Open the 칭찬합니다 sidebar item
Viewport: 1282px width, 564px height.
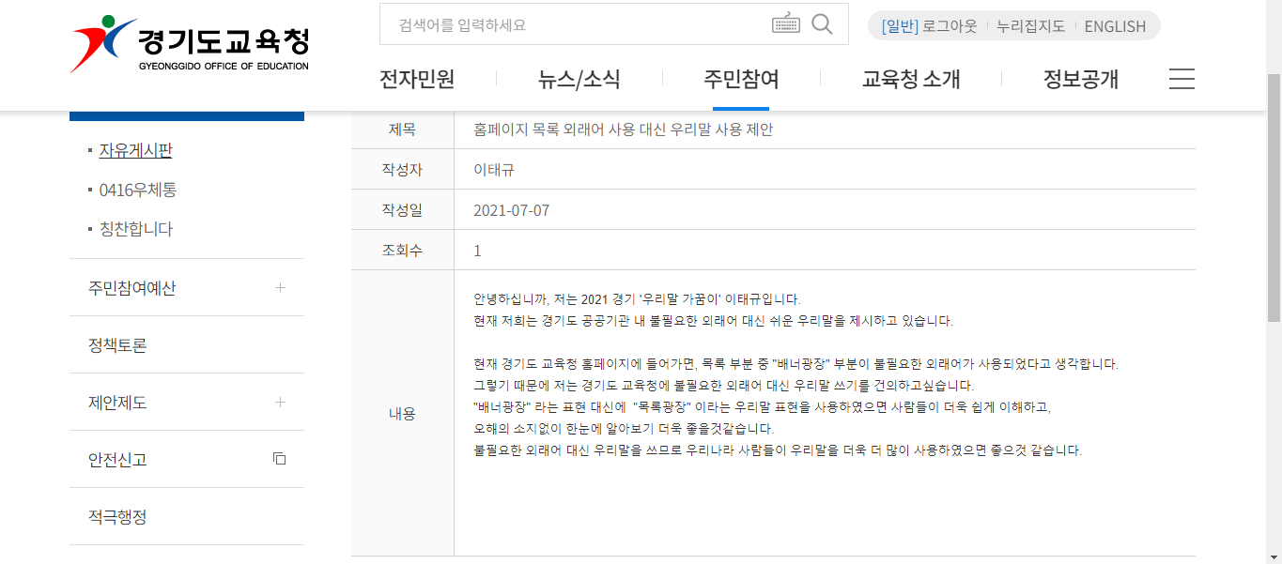(136, 229)
